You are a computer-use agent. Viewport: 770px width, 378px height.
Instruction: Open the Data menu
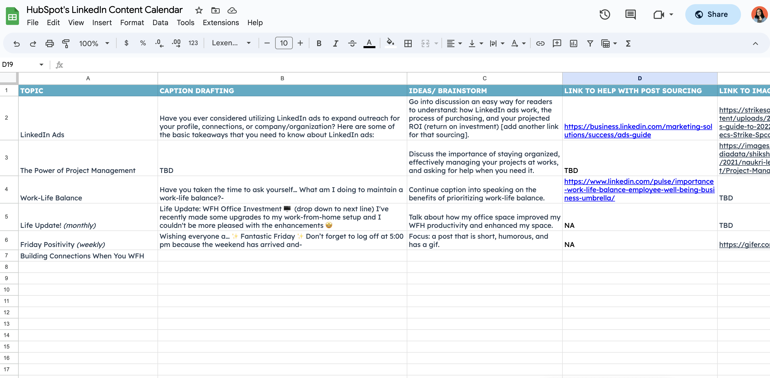pos(160,23)
